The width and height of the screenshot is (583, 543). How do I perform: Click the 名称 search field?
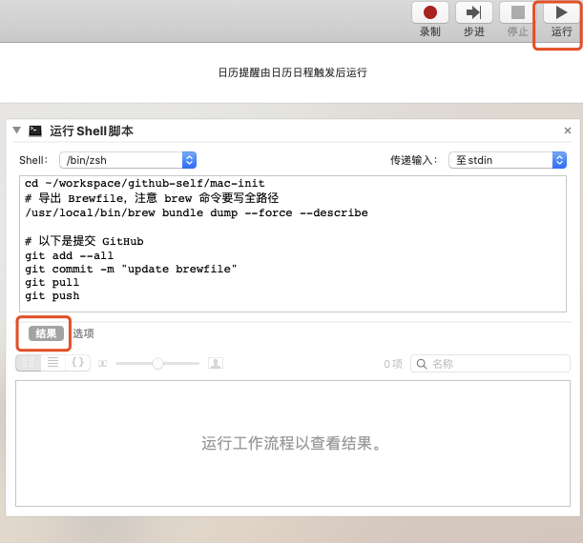pos(490,363)
